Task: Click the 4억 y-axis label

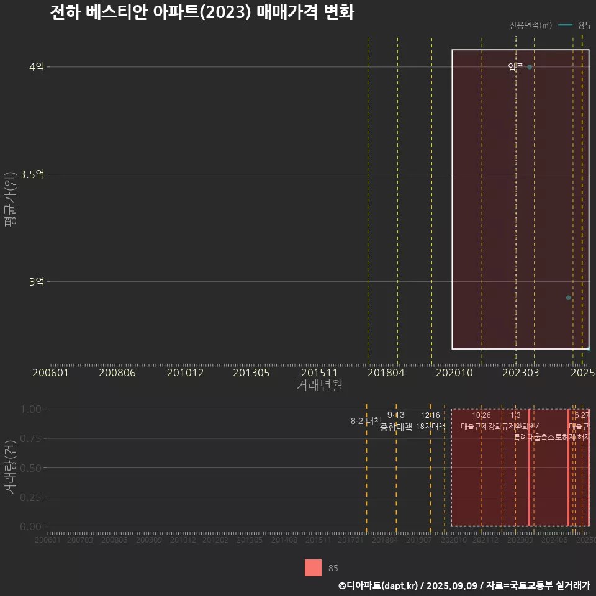Action: pyautogui.click(x=37, y=67)
